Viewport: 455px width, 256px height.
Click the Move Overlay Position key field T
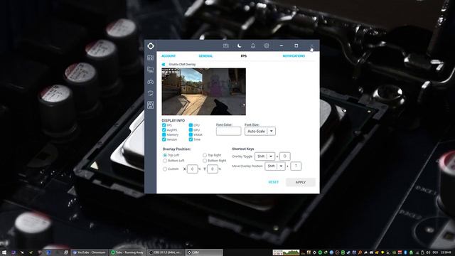pyautogui.click(x=296, y=166)
